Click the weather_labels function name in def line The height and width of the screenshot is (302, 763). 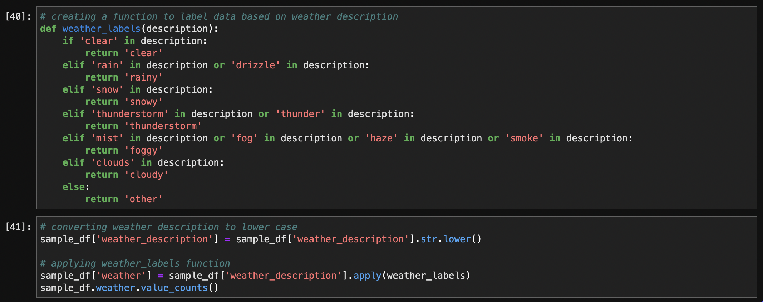click(x=101, y=29)
